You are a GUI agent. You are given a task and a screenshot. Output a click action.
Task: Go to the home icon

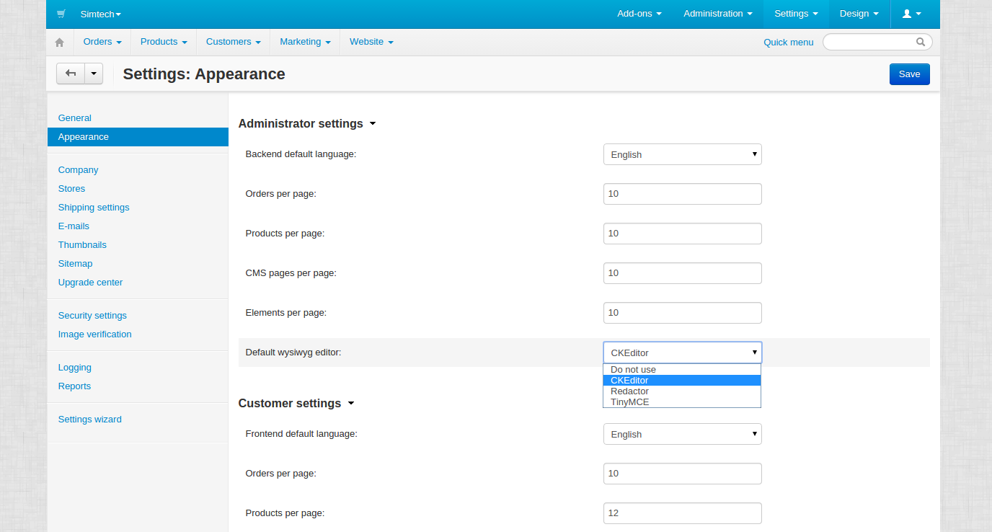click(60, 43)
